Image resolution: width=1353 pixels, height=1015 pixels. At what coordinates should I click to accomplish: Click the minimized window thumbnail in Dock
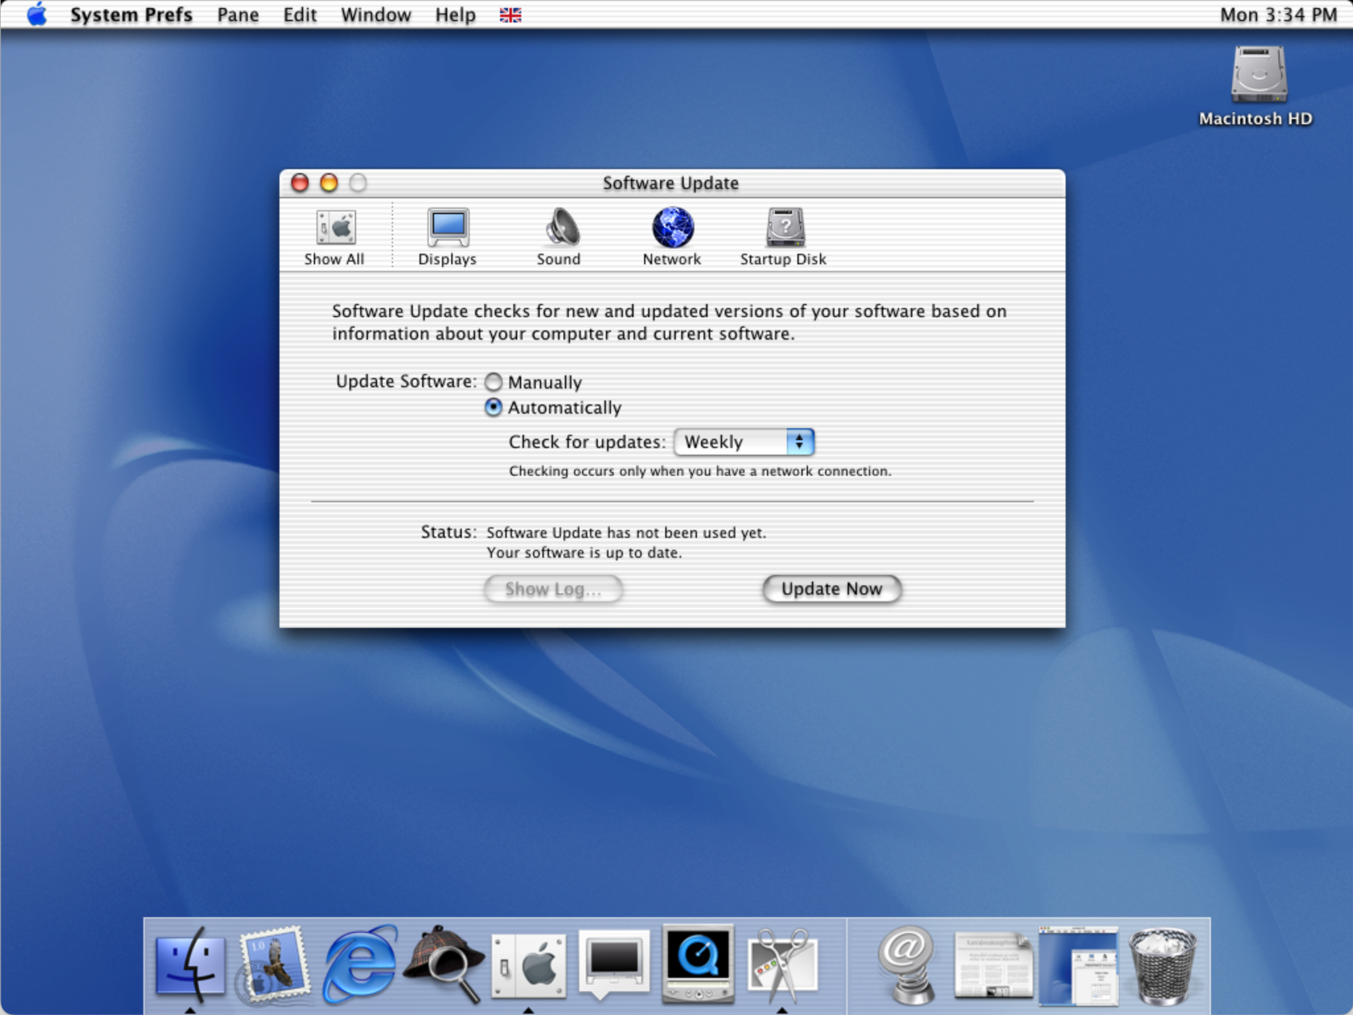pos(1078,965)
